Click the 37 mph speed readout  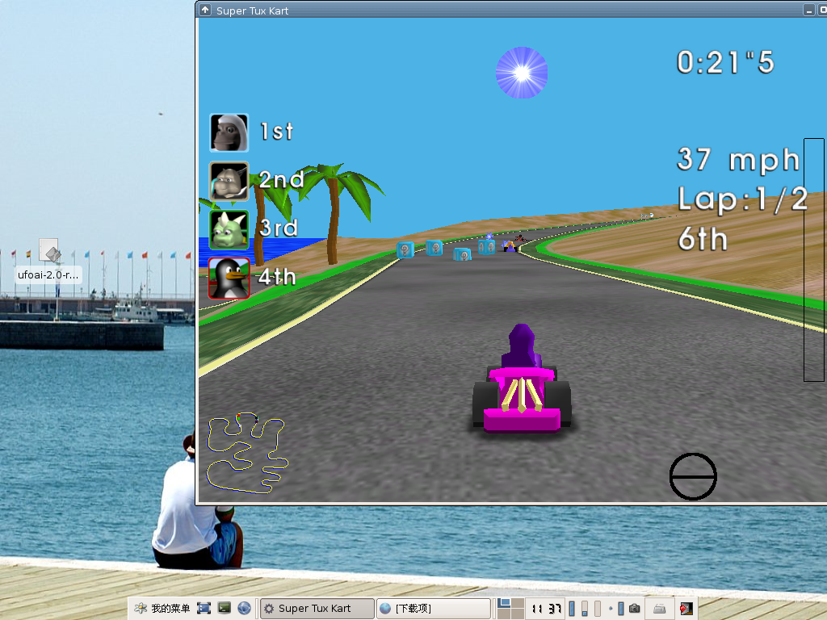738,159
